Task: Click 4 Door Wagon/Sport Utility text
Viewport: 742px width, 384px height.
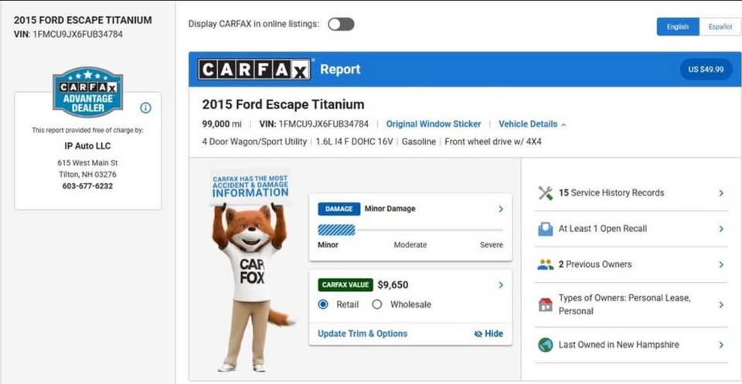Action: (254, 142)
